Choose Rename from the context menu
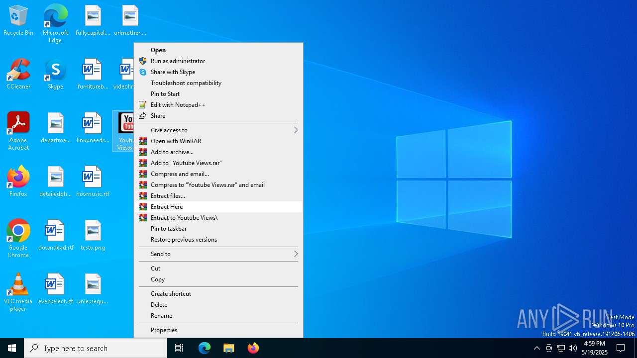Viewport: 637px width, 358px height. (x=218, y=316)
